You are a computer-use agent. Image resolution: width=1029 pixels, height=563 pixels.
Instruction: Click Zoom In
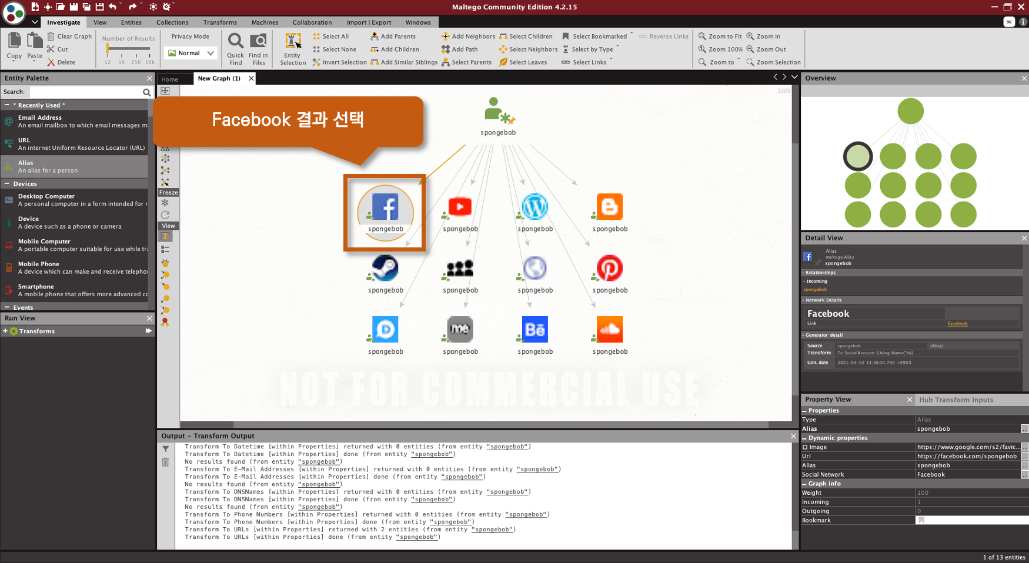coord(763,36)
